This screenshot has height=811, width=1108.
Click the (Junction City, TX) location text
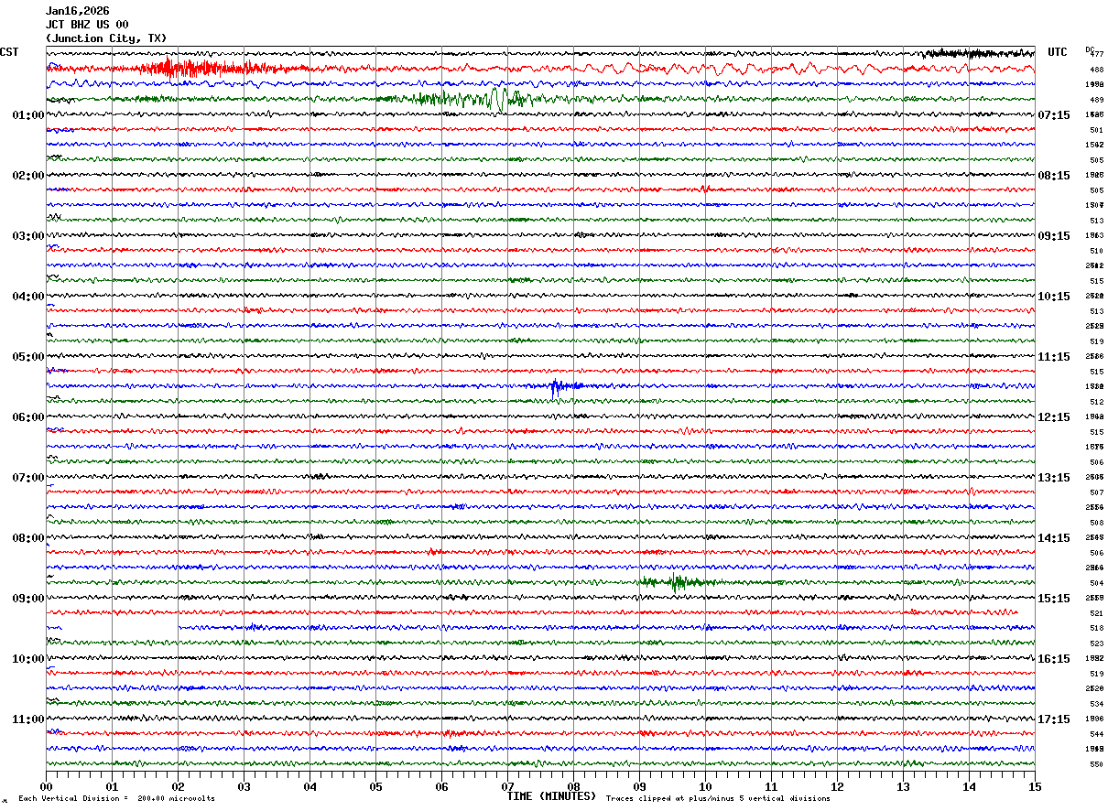pos(106,38)
